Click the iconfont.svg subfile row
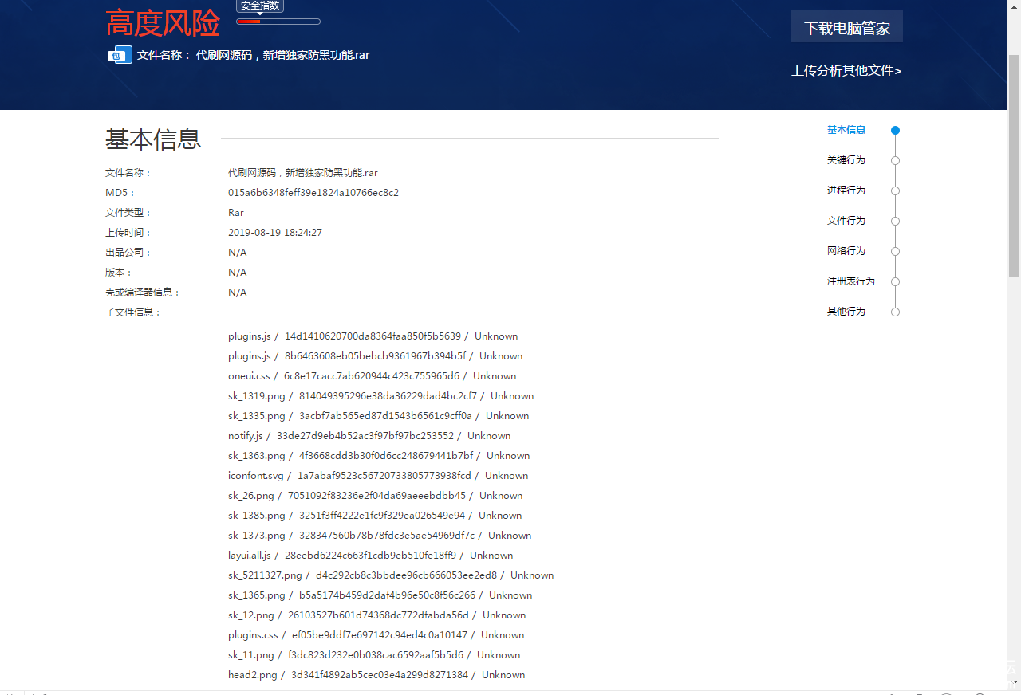 [378, 476]
